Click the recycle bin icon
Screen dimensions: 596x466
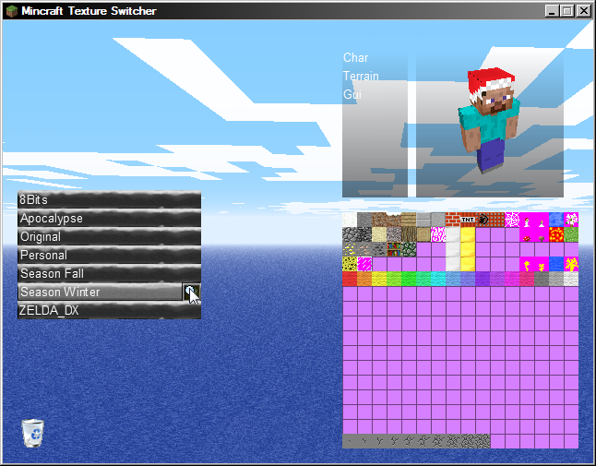(32, 433)
